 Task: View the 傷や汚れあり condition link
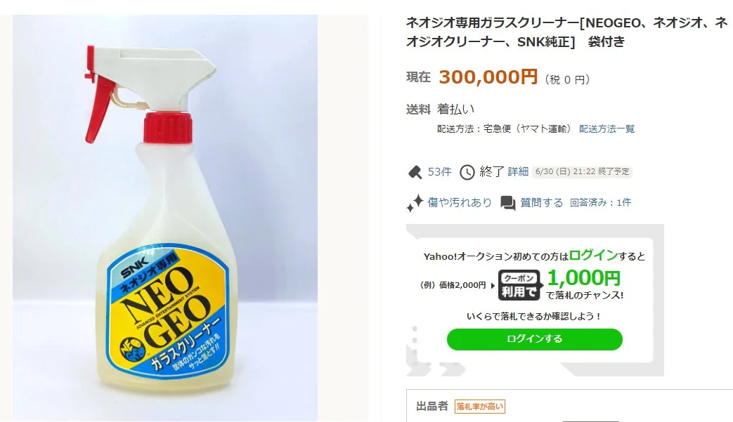(x=460, y=203)
